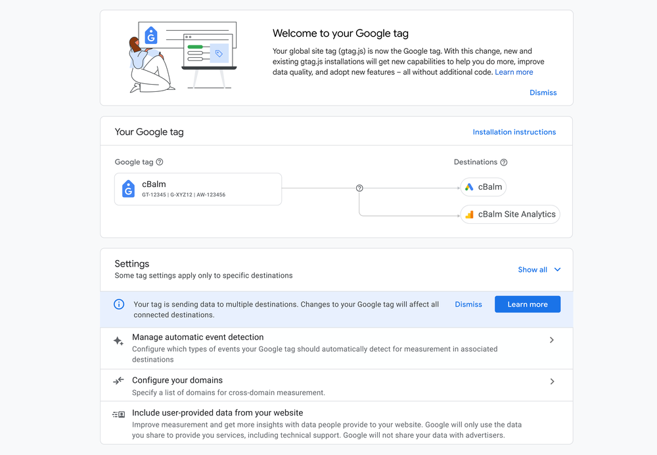Open Configure your domains chevron arrow
Image resolution: width=657 pixels, height=455 pixels.
(x=552, y=381)
